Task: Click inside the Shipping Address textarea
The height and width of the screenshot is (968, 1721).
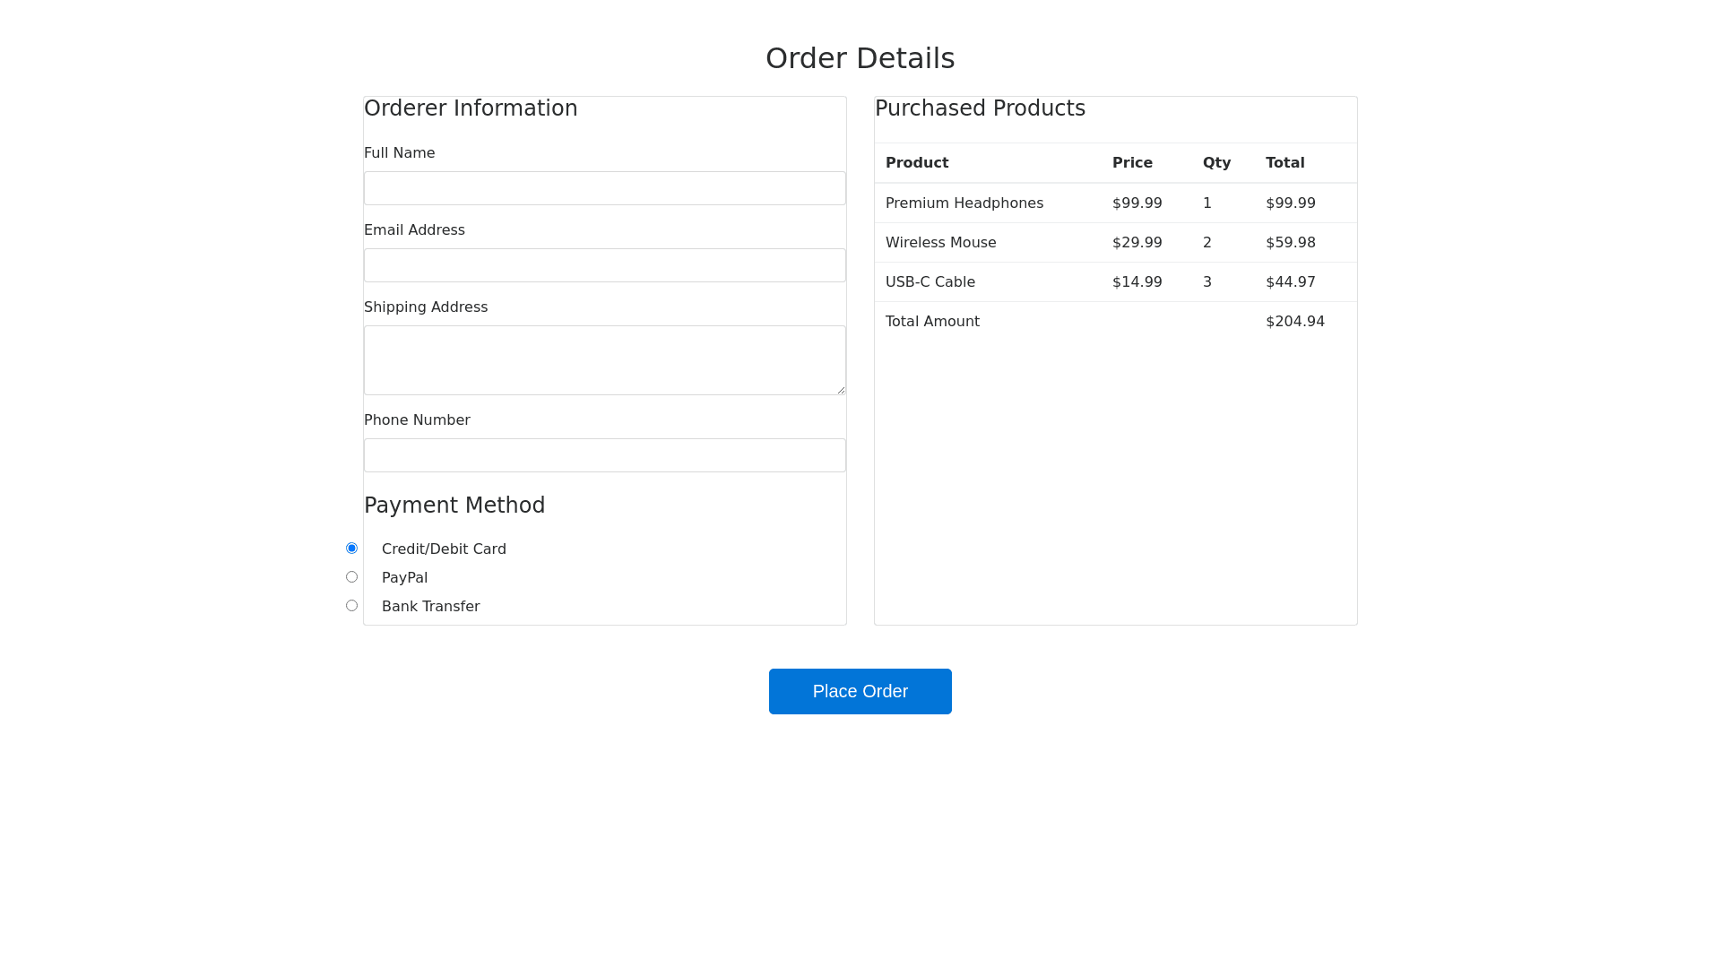Action: [604, 360]
